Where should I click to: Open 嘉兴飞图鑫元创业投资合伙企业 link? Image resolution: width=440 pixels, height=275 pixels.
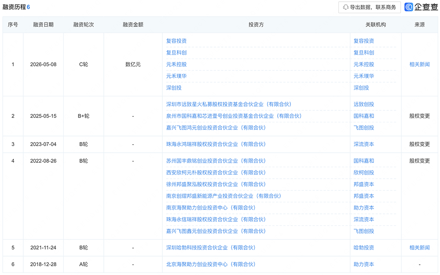pyautogui.click(x=216, y=231)
